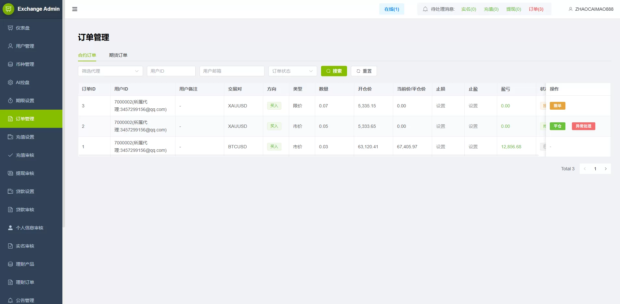Expand the 筛选代理 dropdown
This screenshot has width=620, height=304.
(110, 71)
